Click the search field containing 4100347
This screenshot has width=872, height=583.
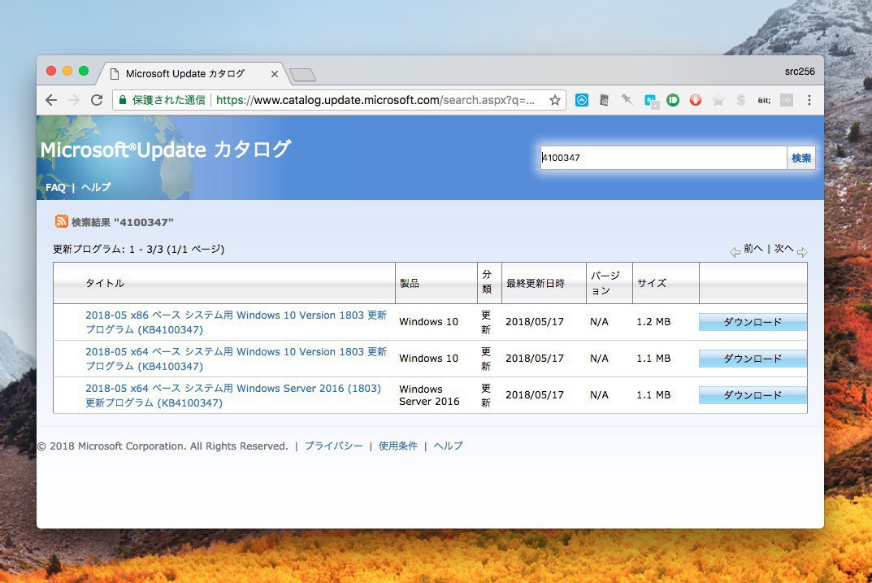coord(663,158)
